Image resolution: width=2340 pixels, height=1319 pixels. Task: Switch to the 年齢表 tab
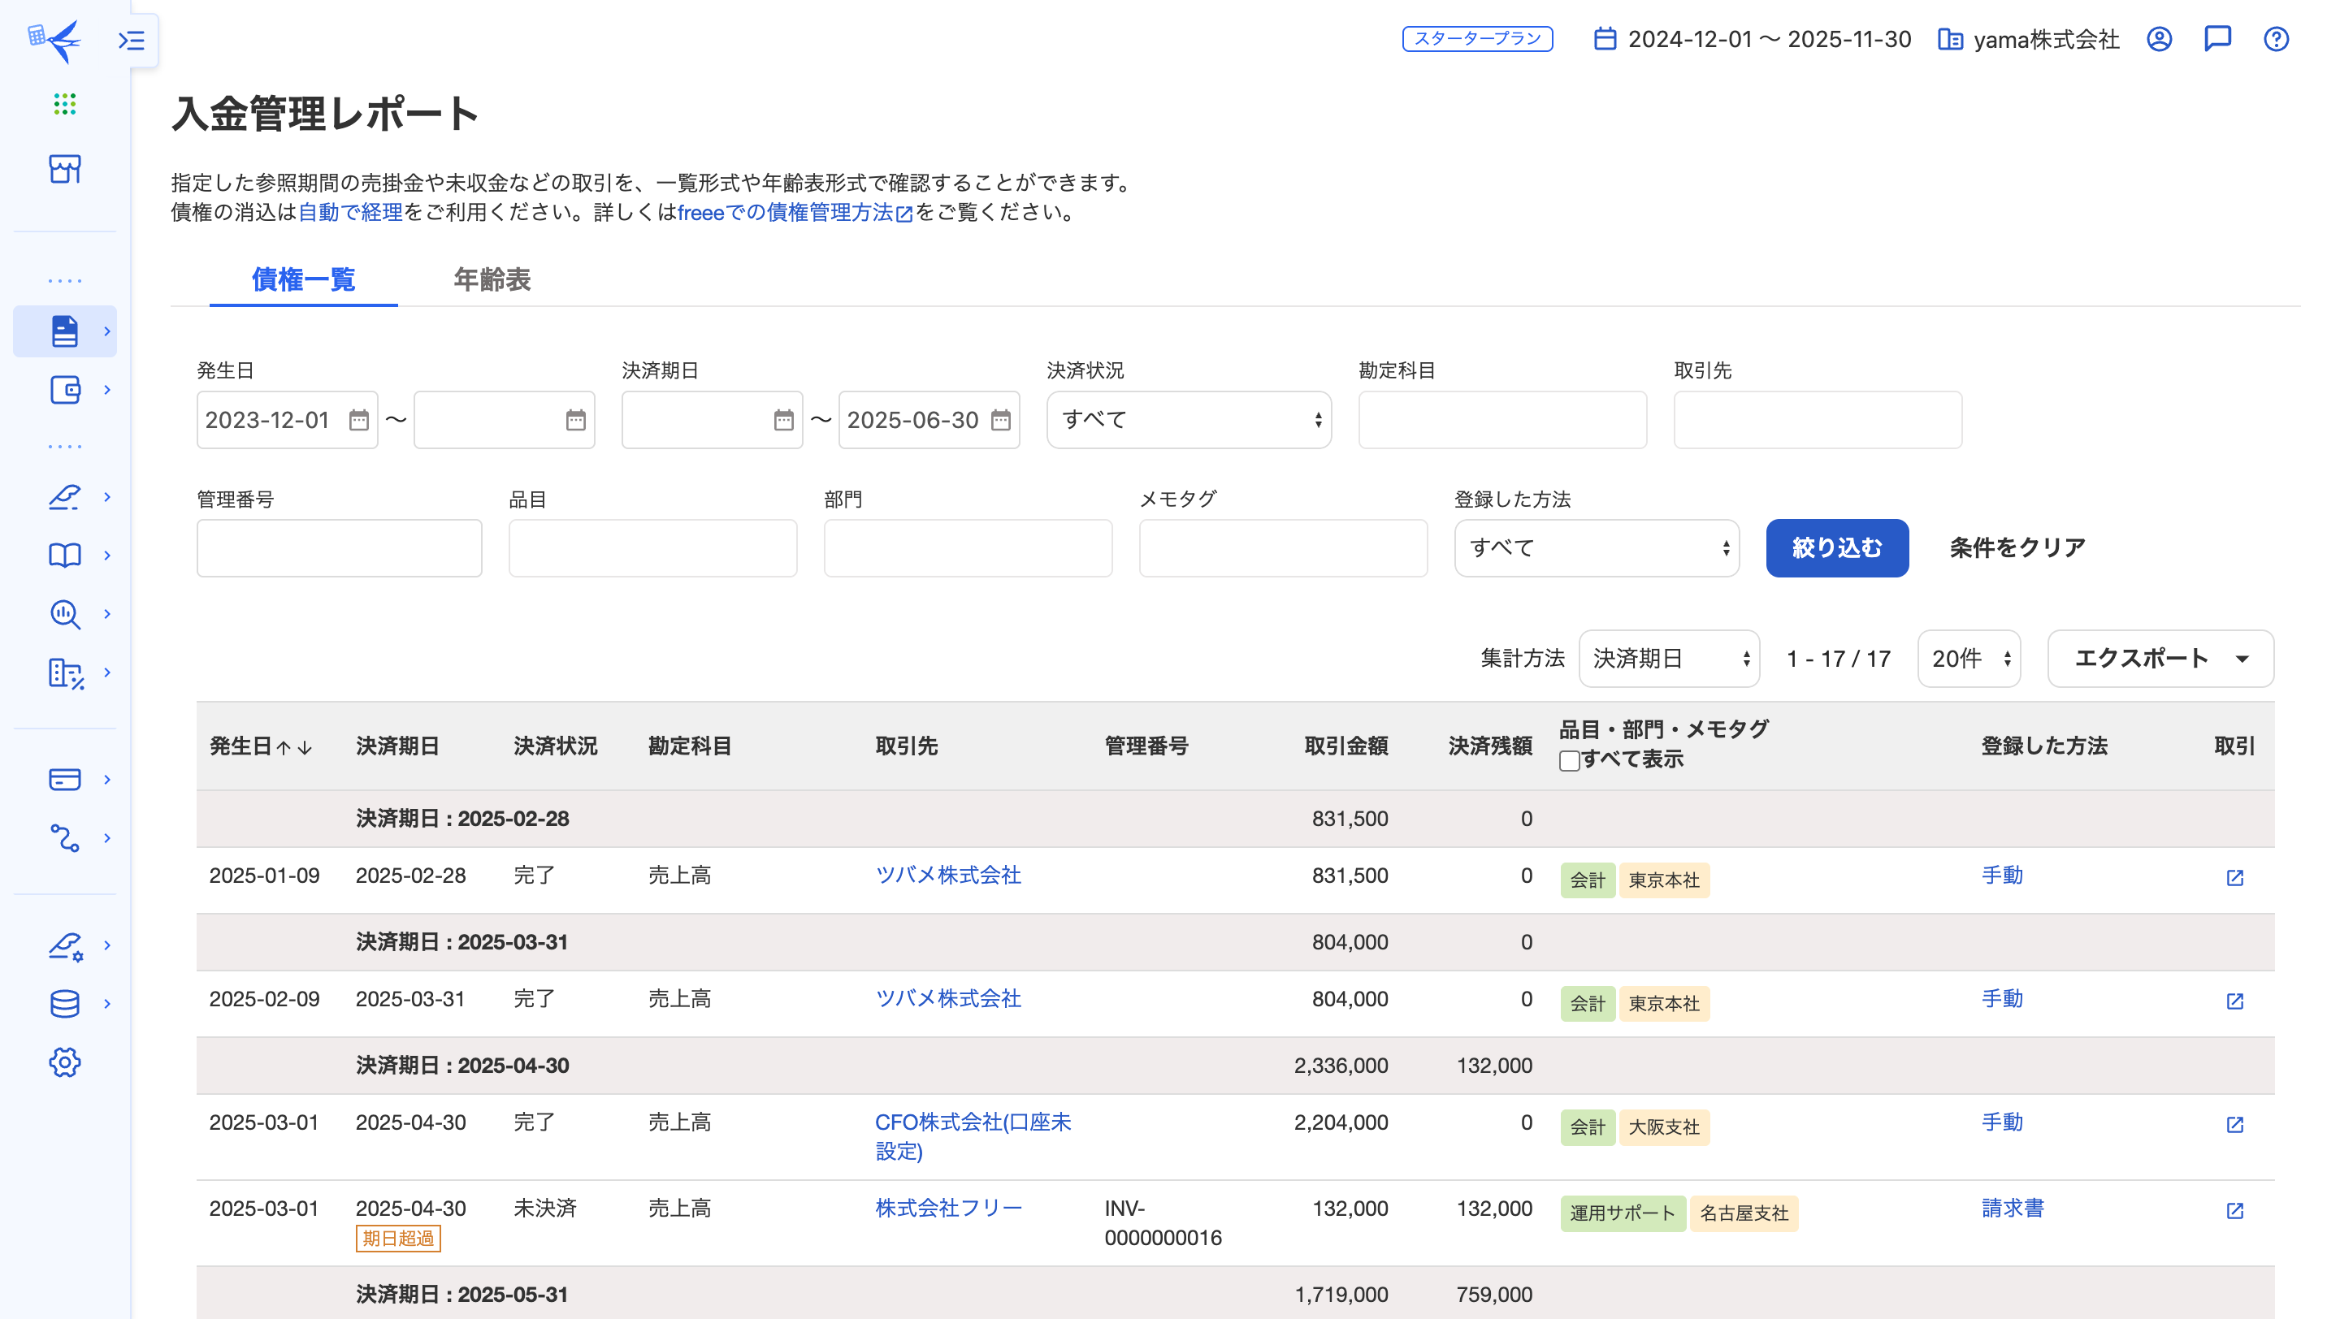point(492,279)
